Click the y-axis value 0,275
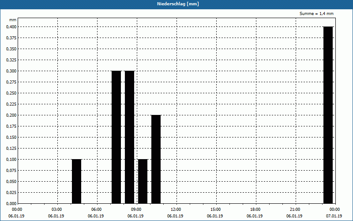Screen dimensions: 353x221 click(11, 82)
